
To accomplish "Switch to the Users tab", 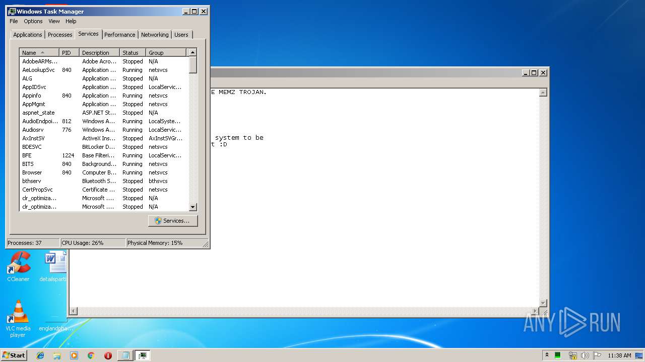I will (181, 35).
